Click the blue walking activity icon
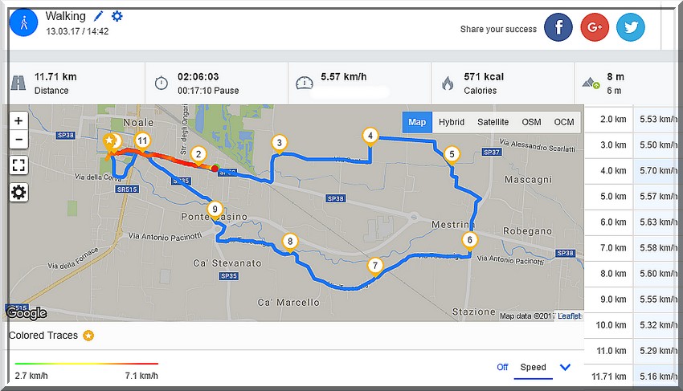Screen dimensions: 683x391 click(24, 22)
